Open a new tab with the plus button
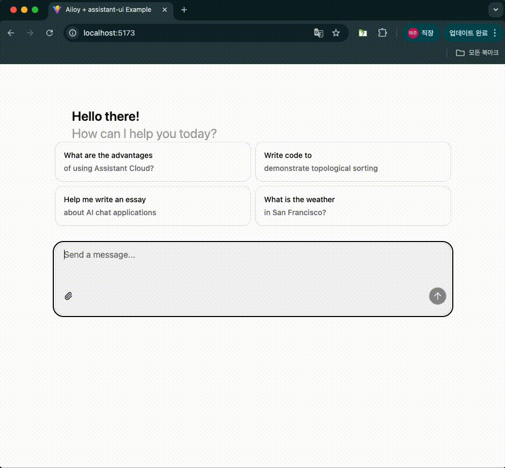Image resolution: width=505 pixels, height=468 pixels. point(184,10)
